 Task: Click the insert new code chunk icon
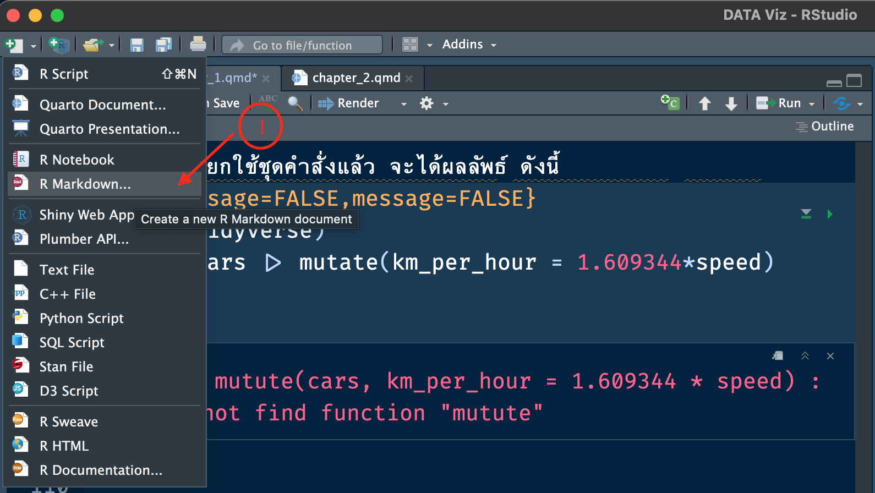point(670,103)
